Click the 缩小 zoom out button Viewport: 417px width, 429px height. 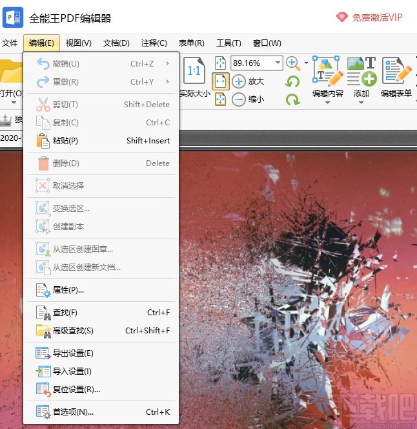248,99
